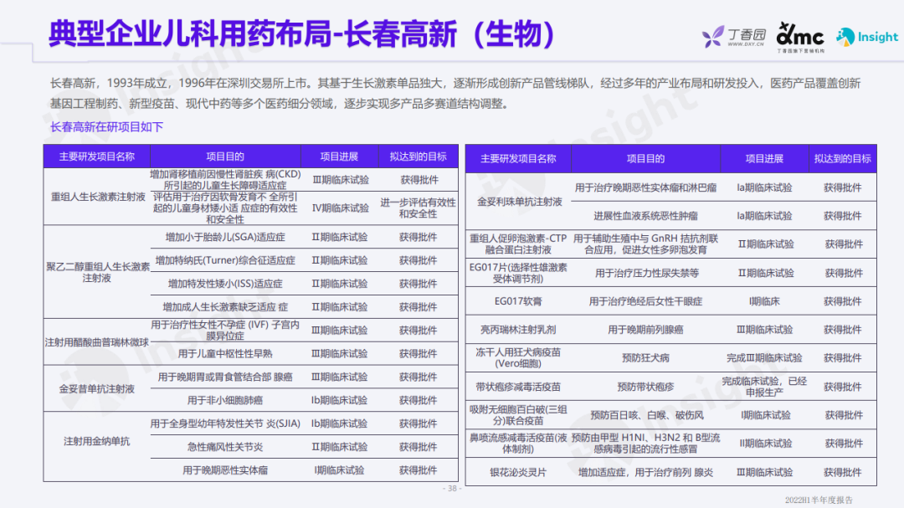Select the 进一步评估有效性和安全性 cell
Viewport: 904px width, 508px height.
pyautogui.click(x=418, y=208)
